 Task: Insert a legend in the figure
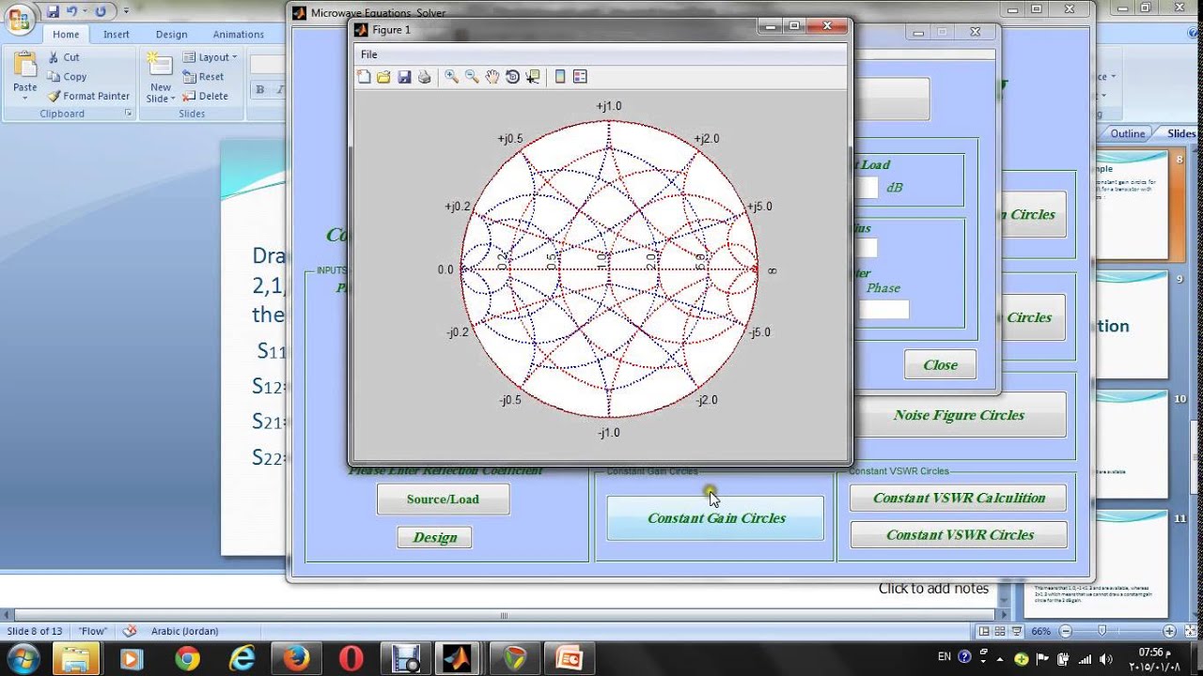(580, 77)
